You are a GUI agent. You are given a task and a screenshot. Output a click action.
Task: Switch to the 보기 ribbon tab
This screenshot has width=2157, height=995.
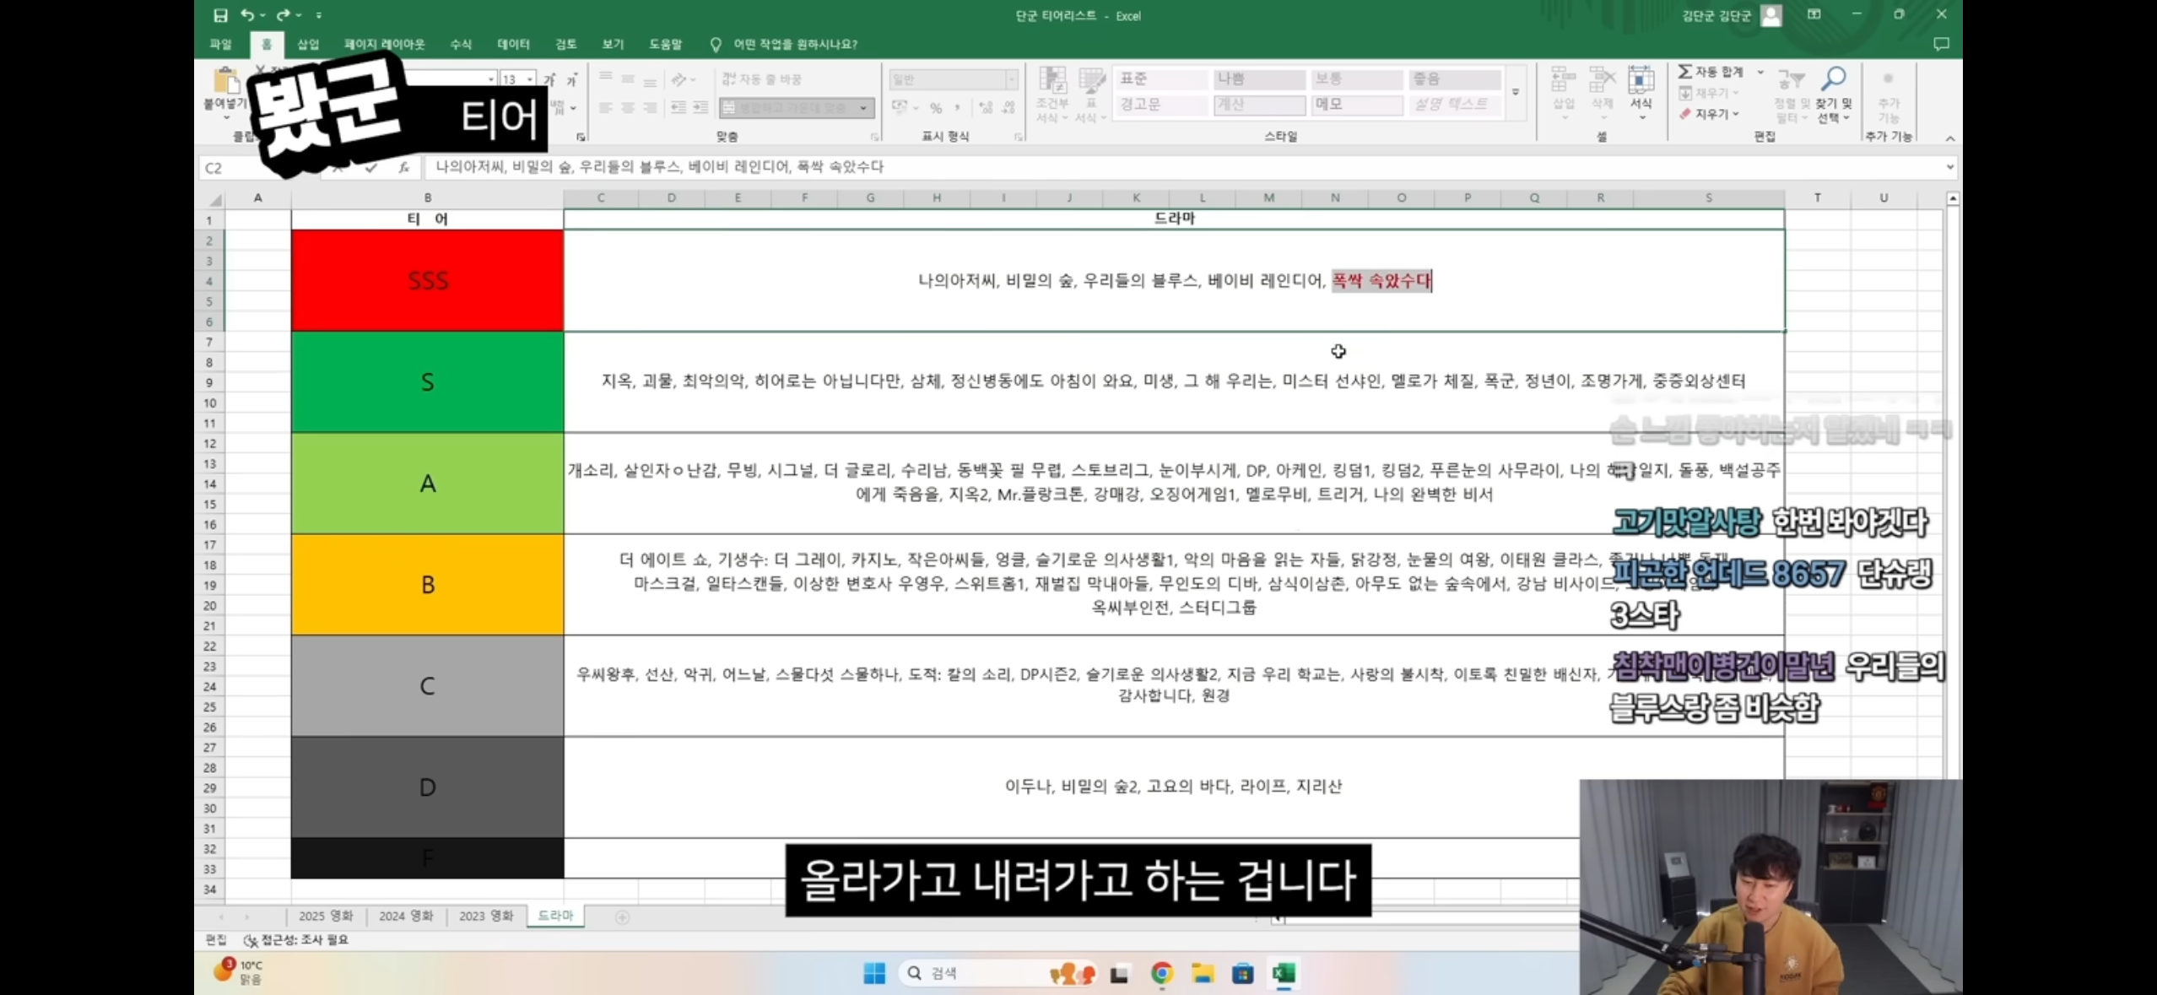click(613, 44)
